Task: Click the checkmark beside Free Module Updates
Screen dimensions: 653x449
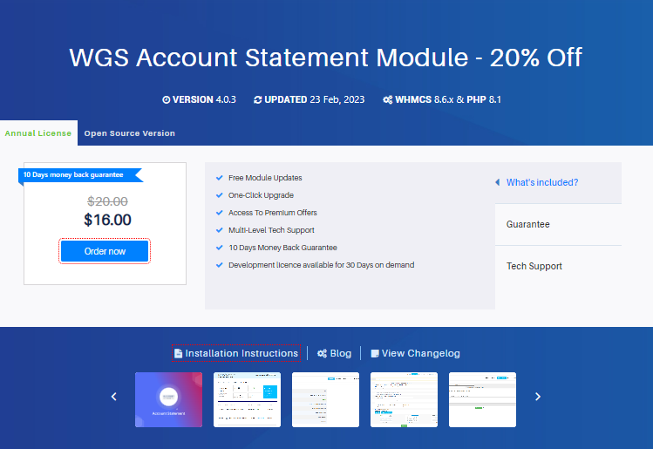Action: (x=220, y=178)
